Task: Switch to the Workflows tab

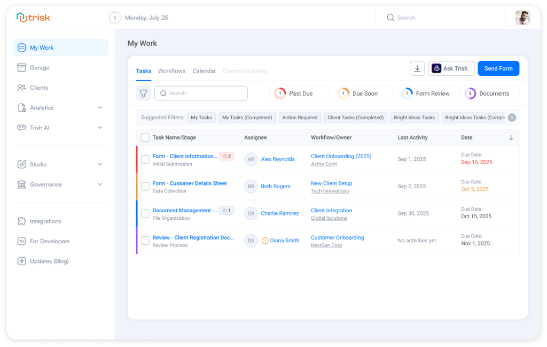Action: click(x=171, y=71)
